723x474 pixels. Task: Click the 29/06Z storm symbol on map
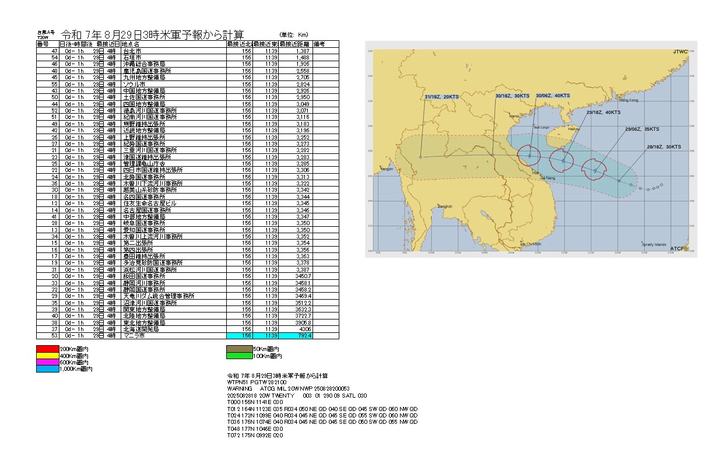point(595,170)
